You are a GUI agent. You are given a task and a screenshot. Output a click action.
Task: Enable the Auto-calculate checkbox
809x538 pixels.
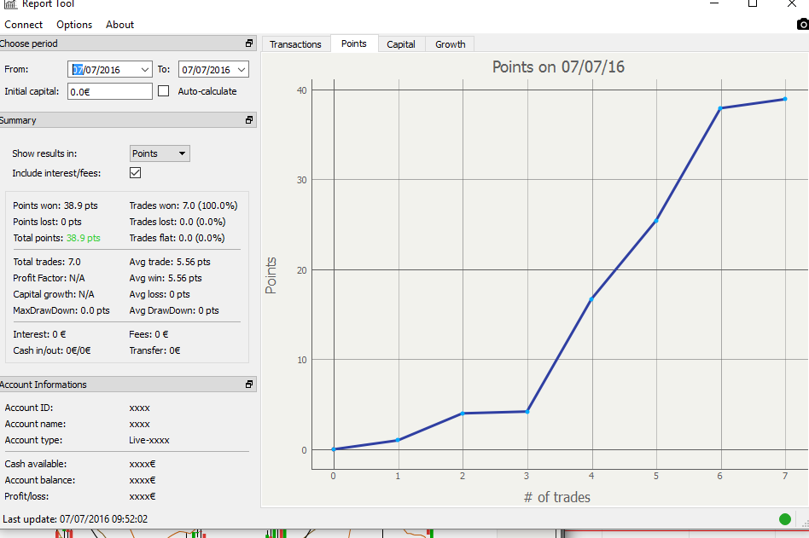point(164,91)
